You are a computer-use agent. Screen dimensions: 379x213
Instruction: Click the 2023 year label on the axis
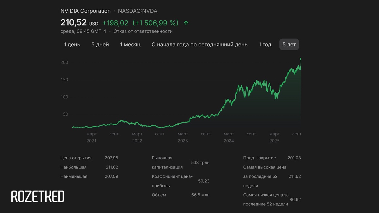(183, 141)
